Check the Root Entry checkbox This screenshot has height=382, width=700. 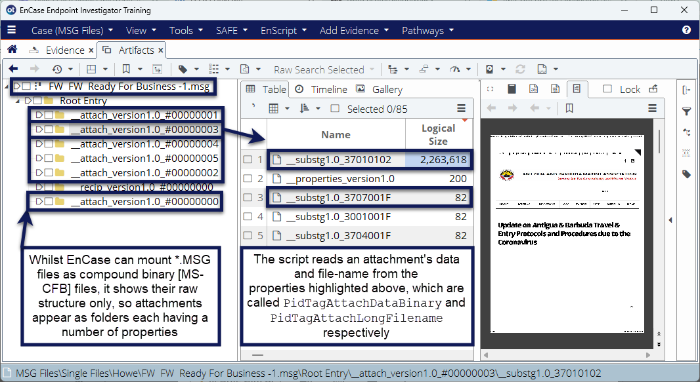tap(37, 101)
